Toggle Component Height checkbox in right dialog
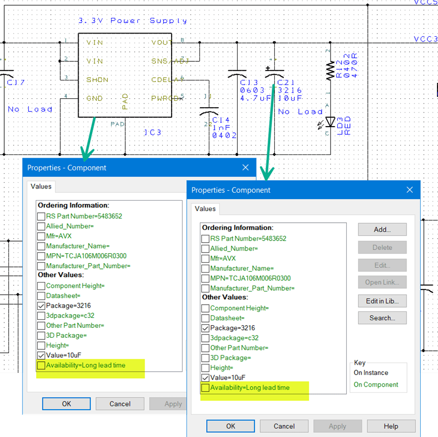The image size is (438, 437). click(x=205, y=308)
